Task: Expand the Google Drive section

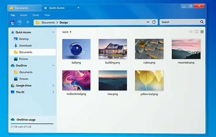Action: [x=53, y=86]
